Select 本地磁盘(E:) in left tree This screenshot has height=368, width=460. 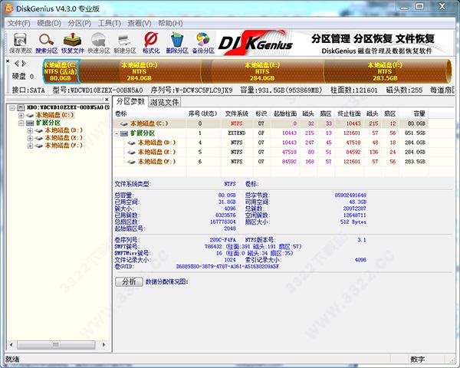pyautogui.click(x=64, y=138)
